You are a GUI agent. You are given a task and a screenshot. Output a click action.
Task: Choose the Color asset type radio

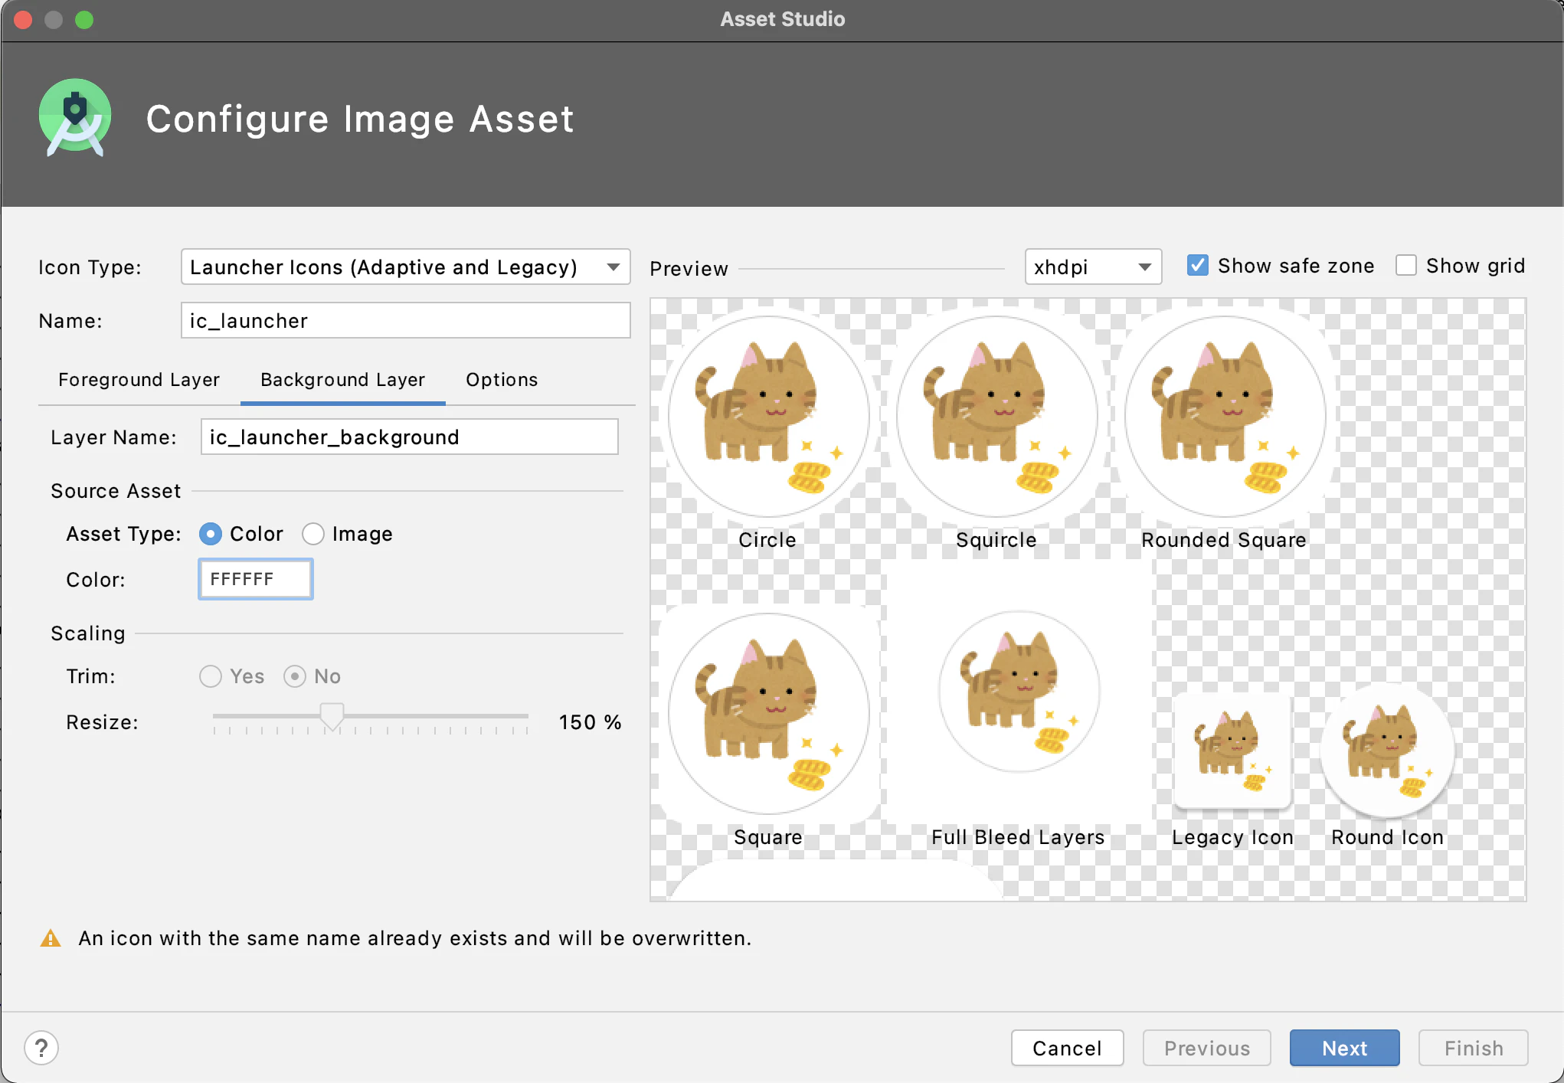(211, 534)
